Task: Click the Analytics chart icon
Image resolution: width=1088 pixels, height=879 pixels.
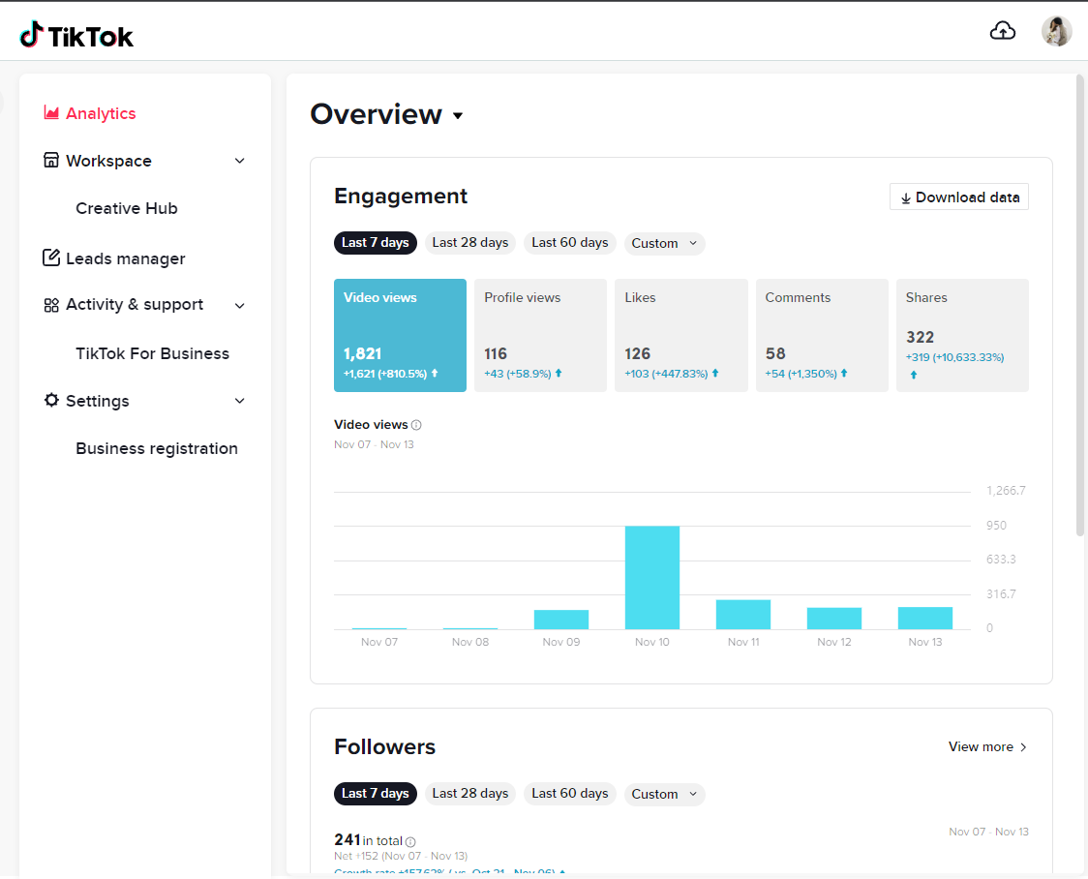Action: click(51, 112)
